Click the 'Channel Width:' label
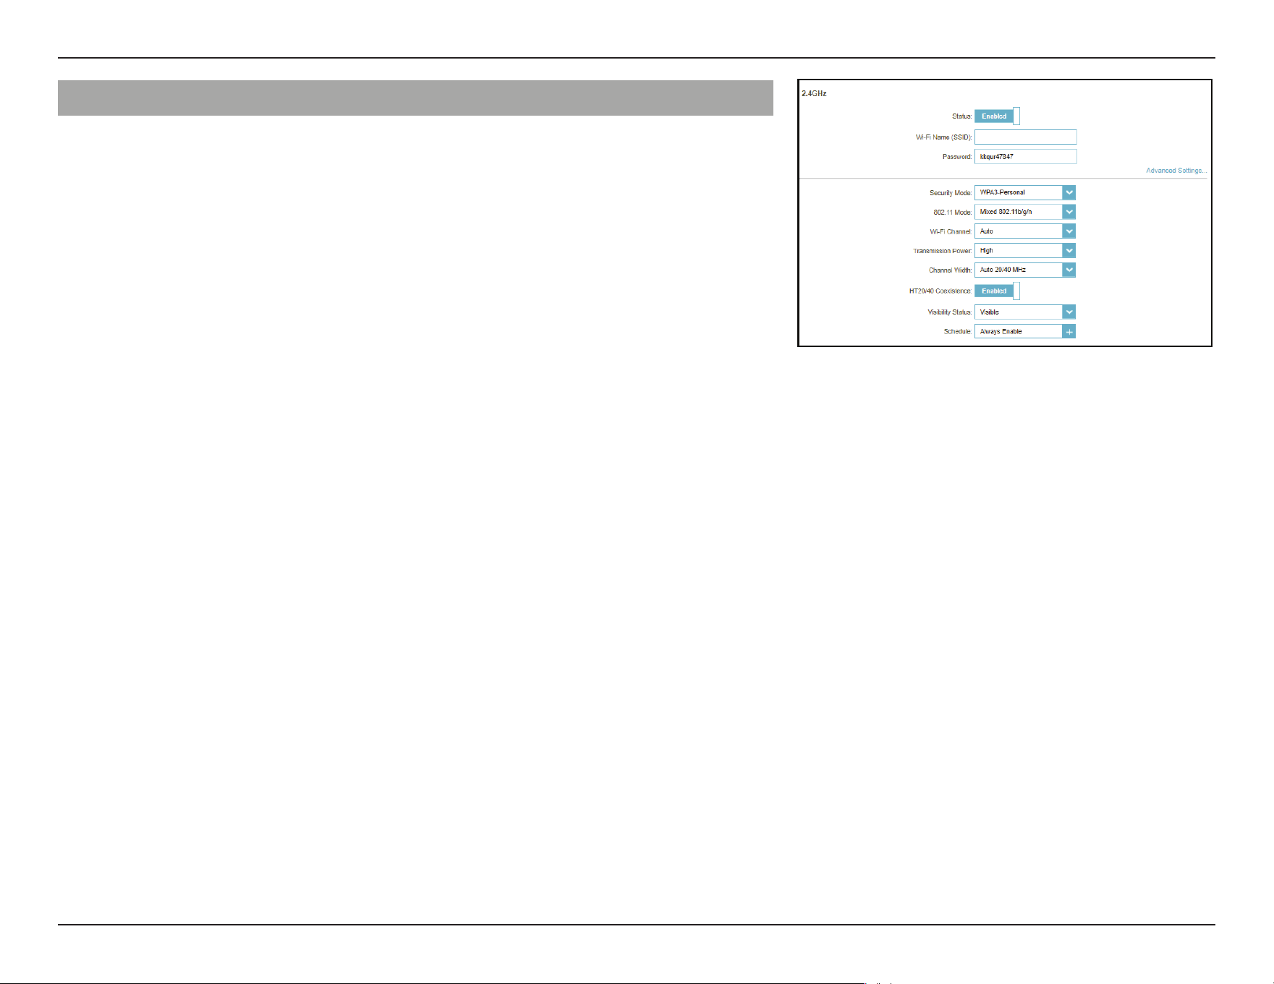The image size is (1274, 984). (951, 270)
